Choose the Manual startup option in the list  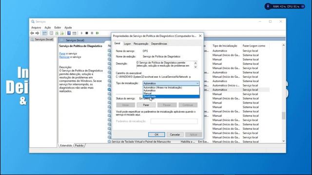pos(171,93)
